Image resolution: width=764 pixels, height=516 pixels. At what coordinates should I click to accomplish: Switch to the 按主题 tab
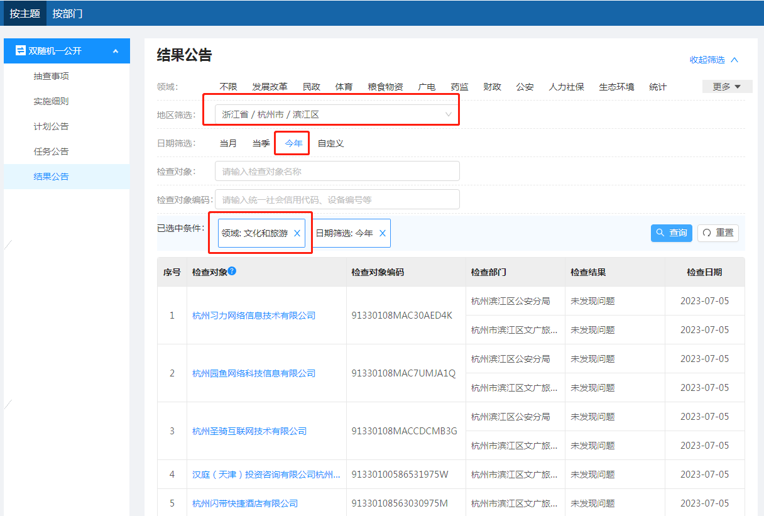(25, 13)
